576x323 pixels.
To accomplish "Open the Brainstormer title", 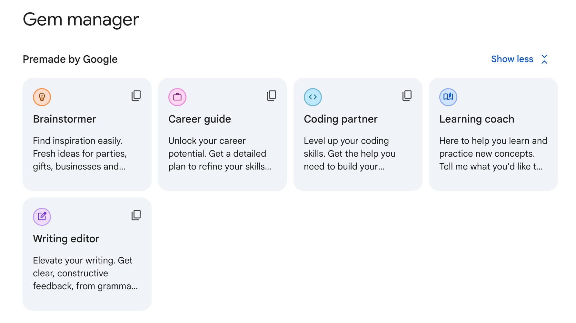I will coord(65,119).
